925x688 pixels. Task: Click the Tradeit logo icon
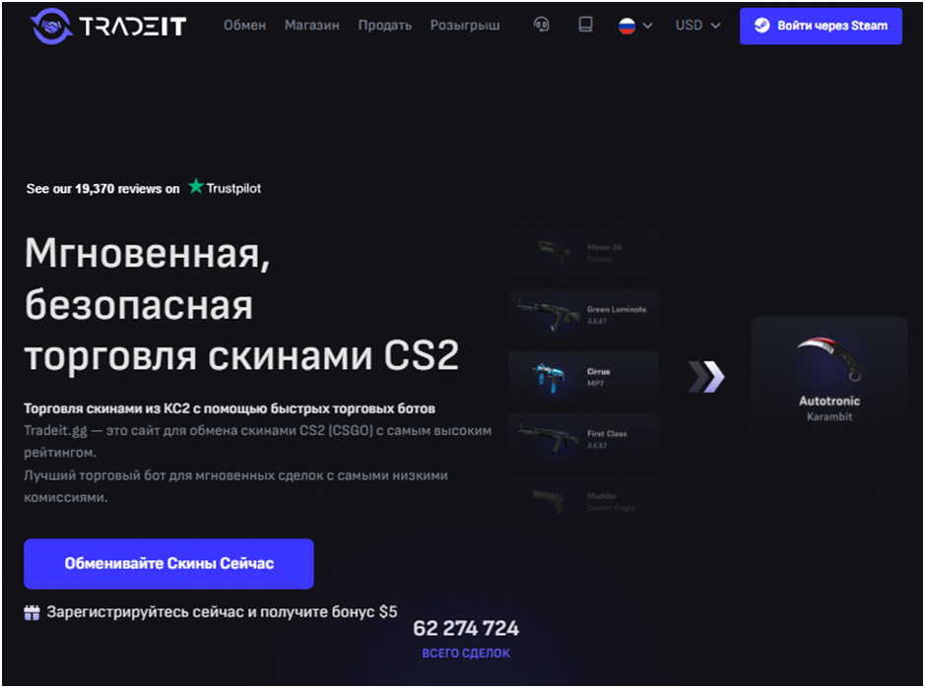coord(51,26)
